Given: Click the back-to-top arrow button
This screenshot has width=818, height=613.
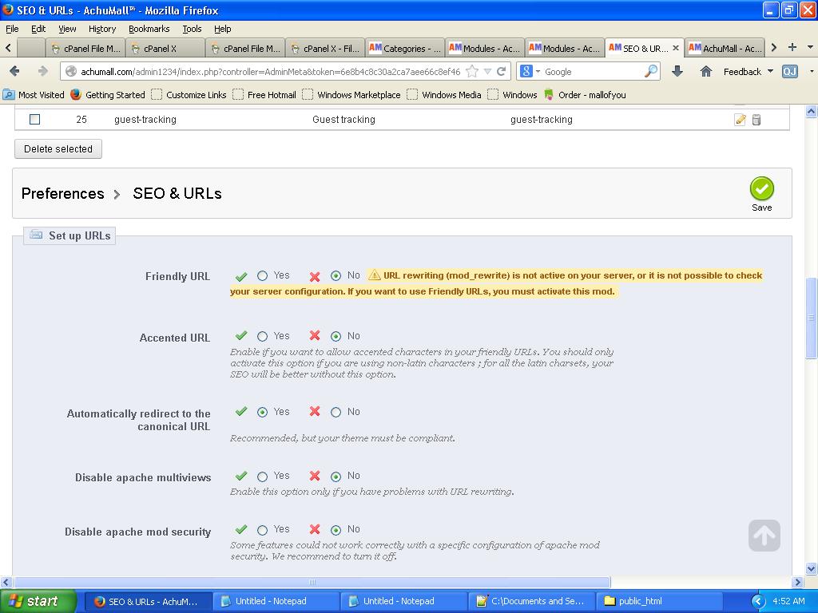Looking at the screenshot, I should (764, 536).
